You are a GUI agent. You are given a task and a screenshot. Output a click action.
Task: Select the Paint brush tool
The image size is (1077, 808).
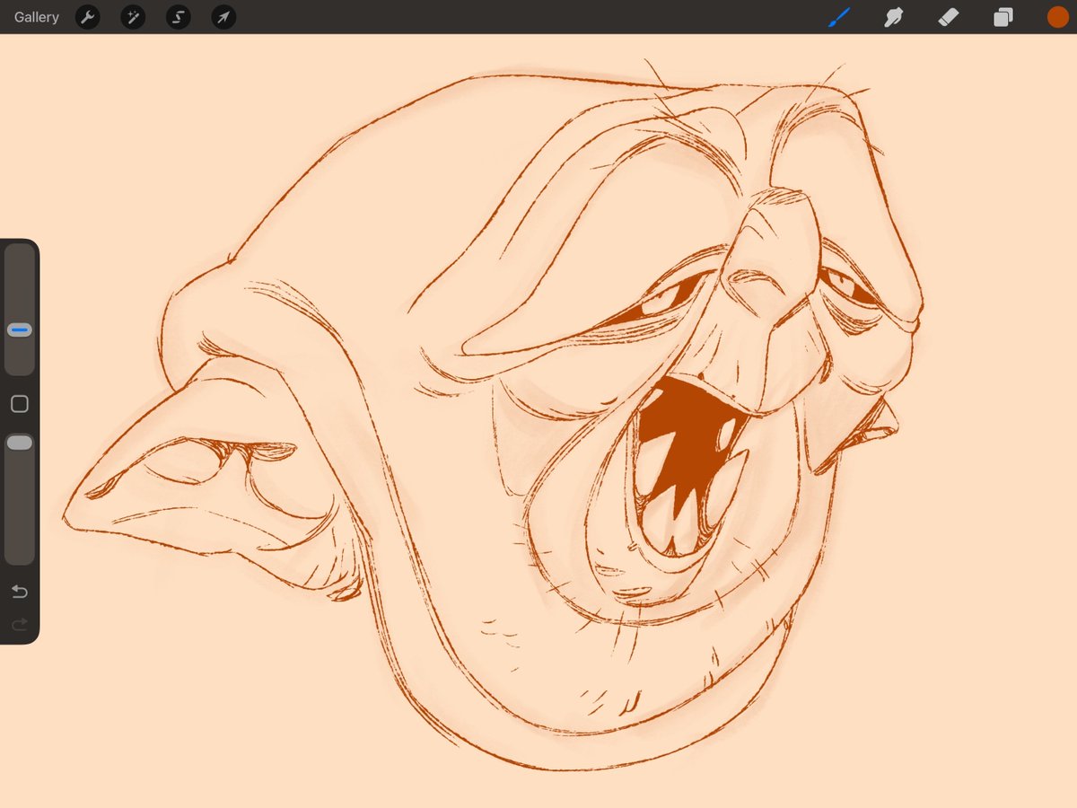838,17
